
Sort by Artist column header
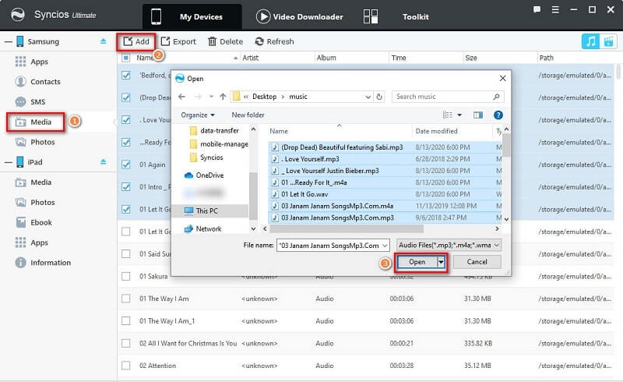(x=250, y=58)
